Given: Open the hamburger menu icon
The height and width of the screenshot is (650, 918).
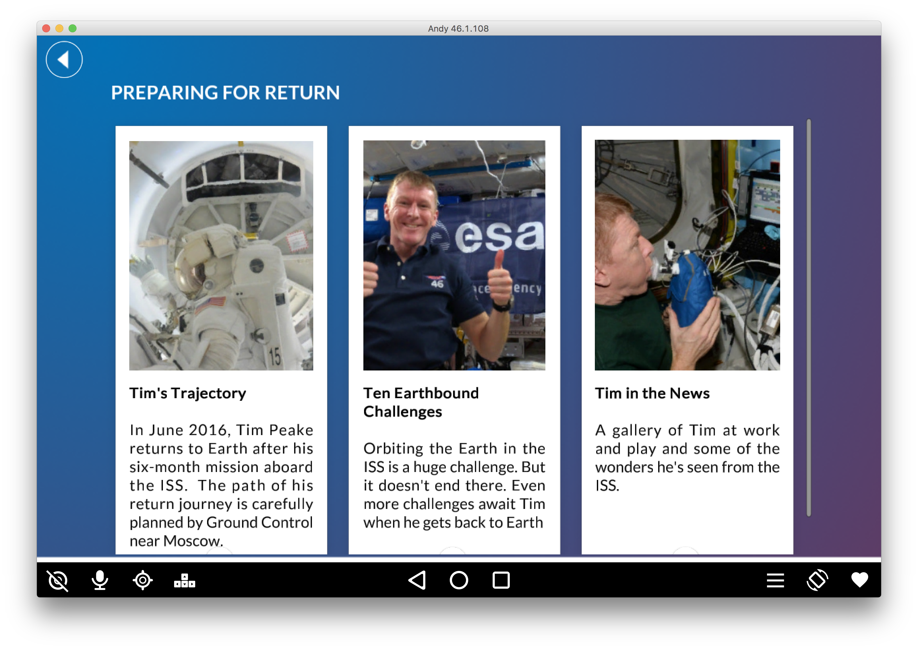Looking at the screenshot, I should point(776,580).
